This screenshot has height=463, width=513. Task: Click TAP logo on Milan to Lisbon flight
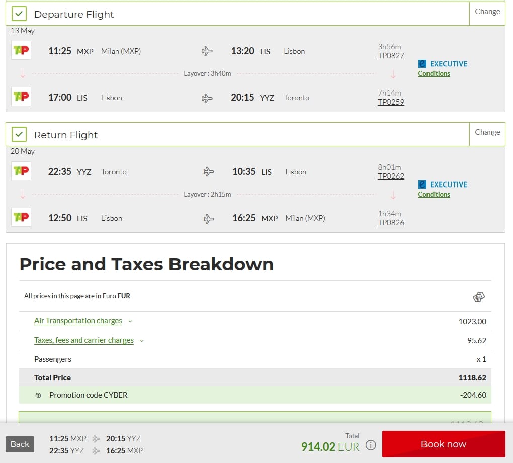pos(21,51)
